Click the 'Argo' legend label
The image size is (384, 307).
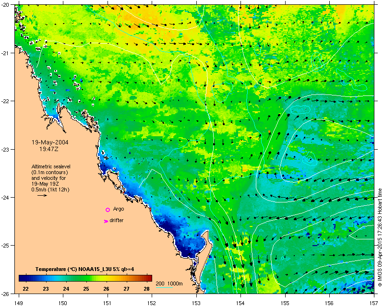point(119,209)
